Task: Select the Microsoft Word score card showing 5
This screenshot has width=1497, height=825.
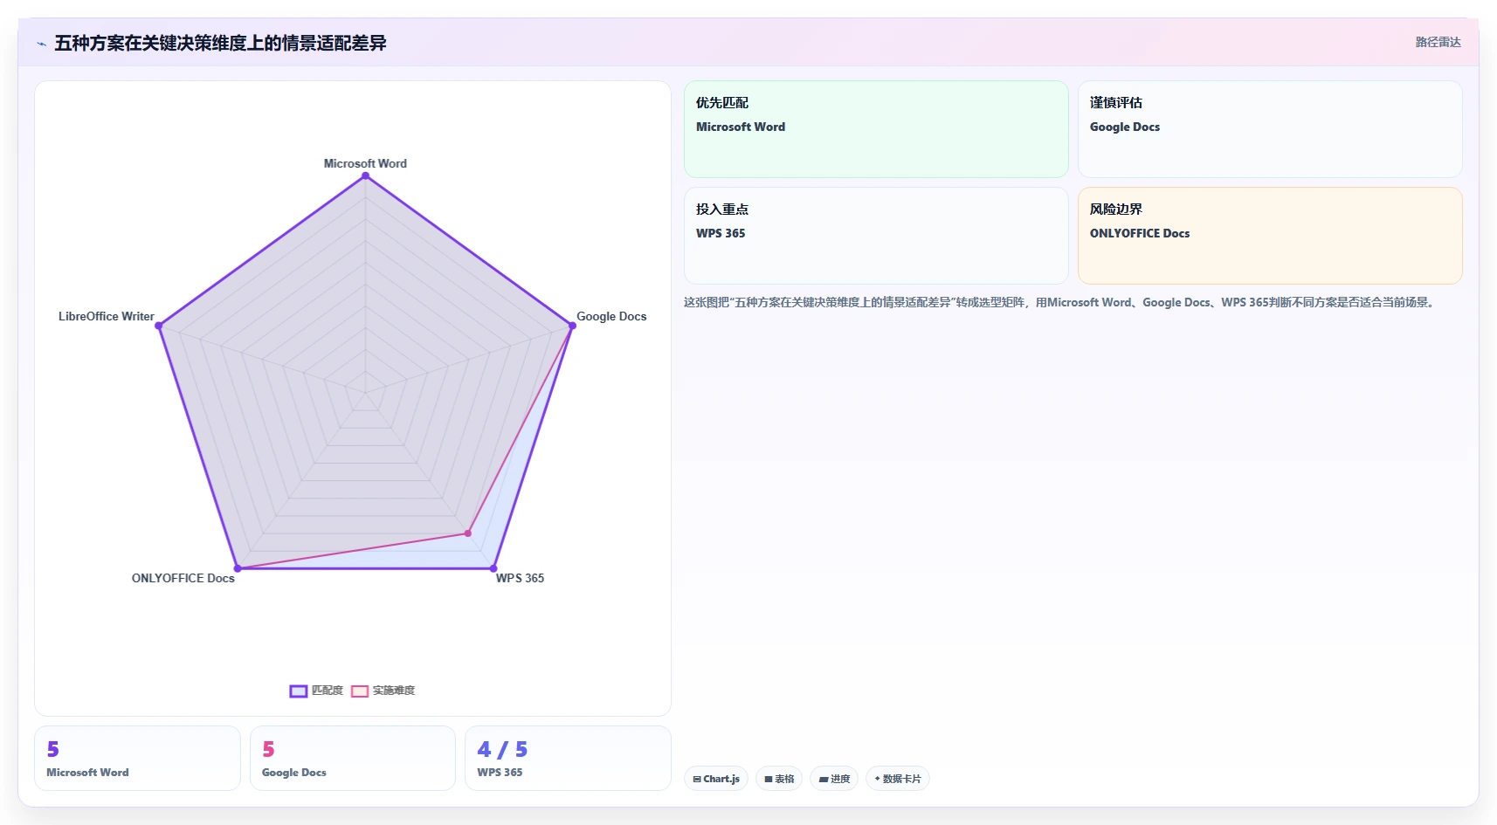Action: tap(137, 759)
